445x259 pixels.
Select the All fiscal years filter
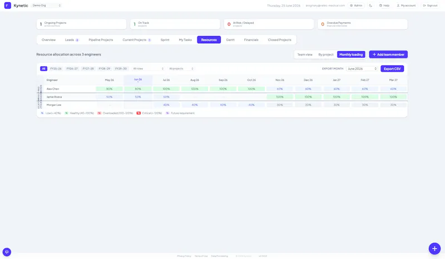[x=43, y=69]
